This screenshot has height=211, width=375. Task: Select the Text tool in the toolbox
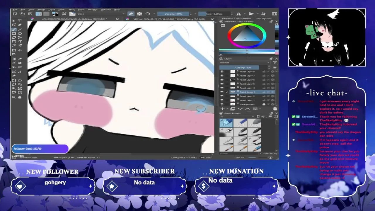point(20,21)
